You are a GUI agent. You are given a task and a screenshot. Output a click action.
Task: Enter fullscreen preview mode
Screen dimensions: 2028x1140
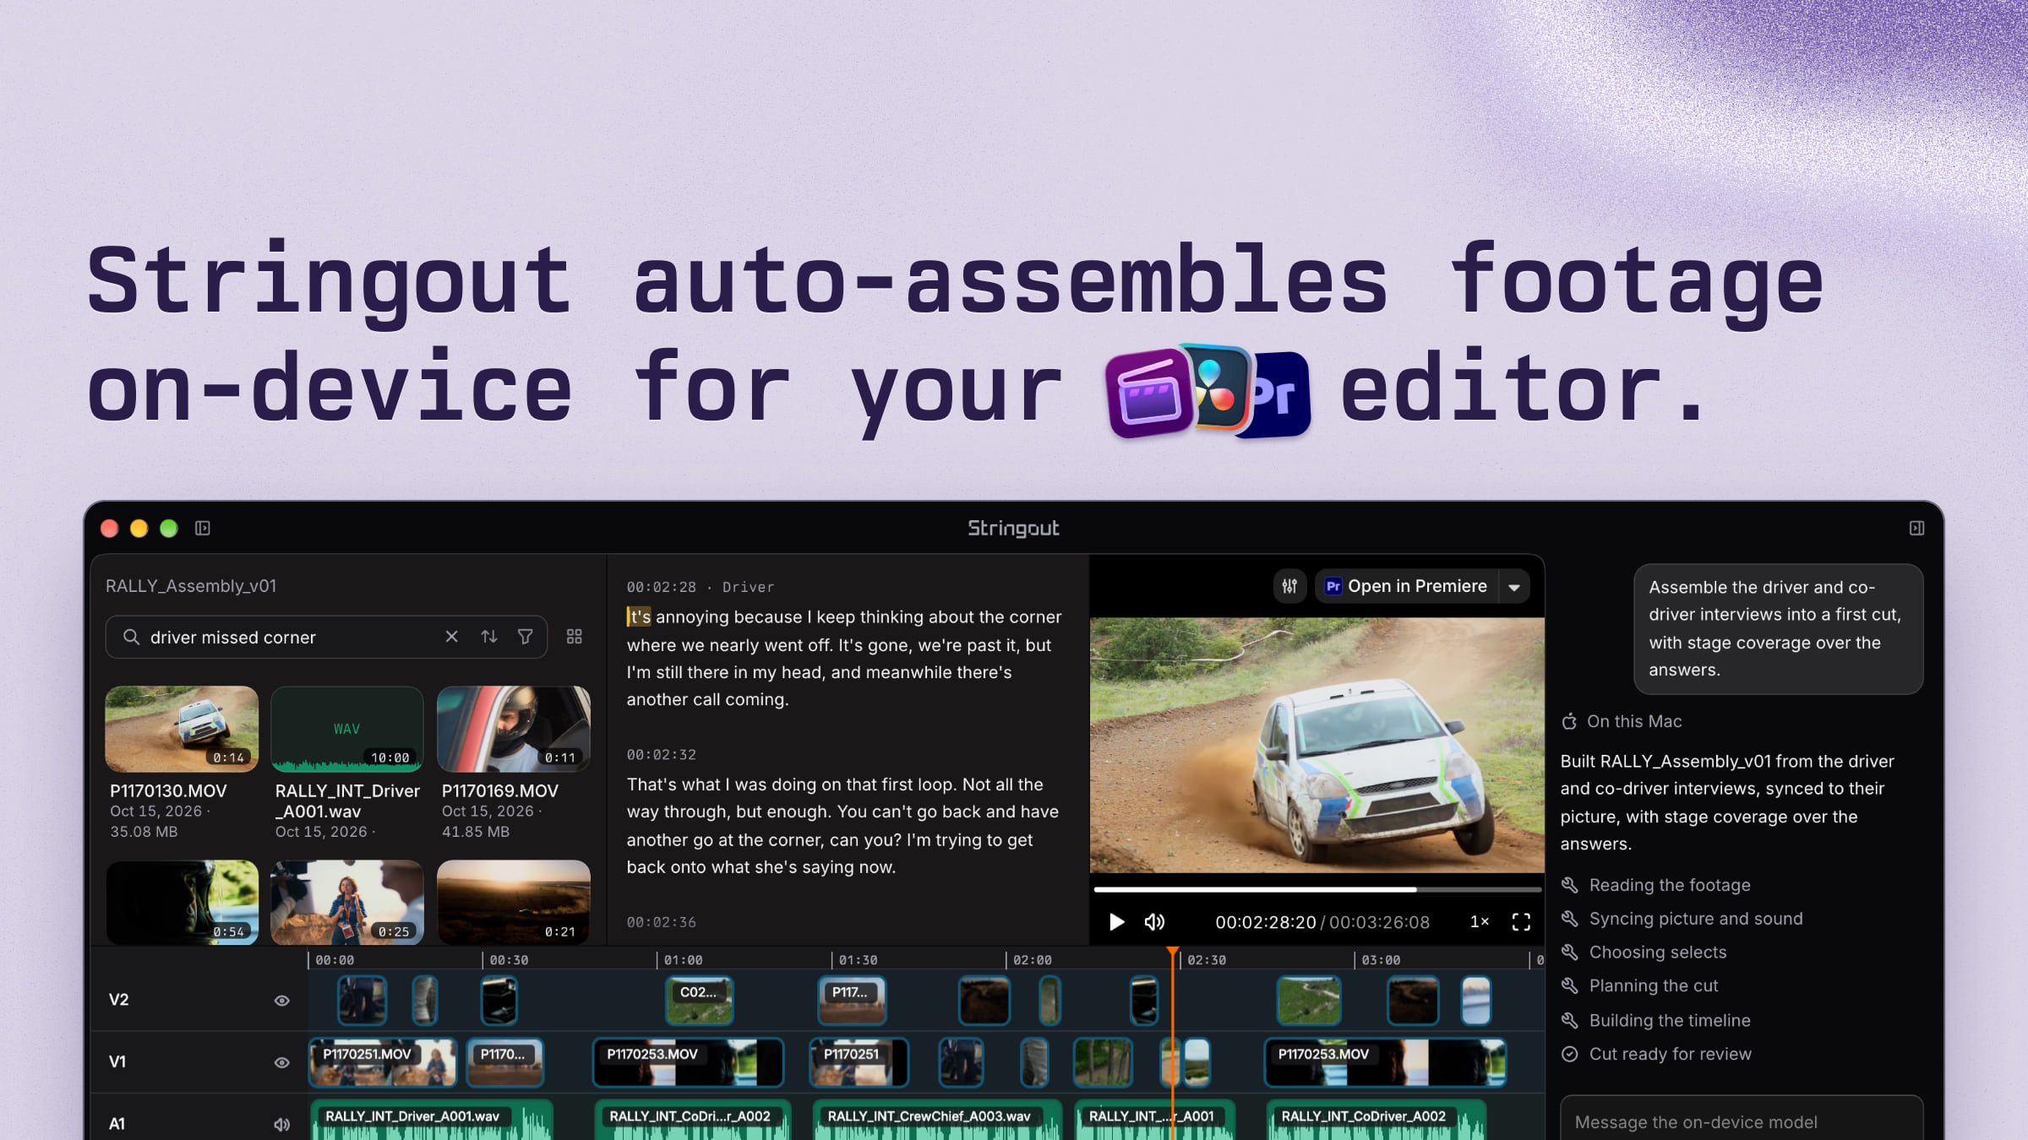(1521, 922)
